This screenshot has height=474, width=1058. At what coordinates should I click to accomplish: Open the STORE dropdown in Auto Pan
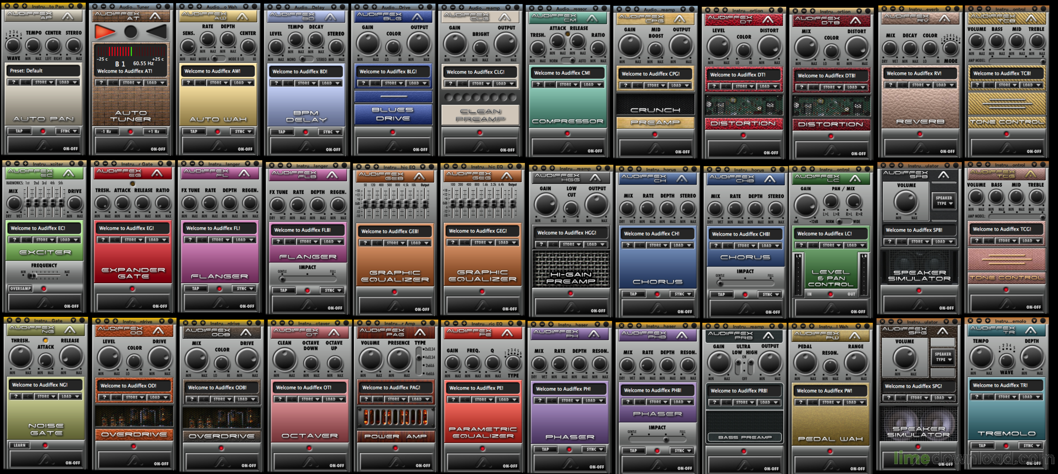43,82
